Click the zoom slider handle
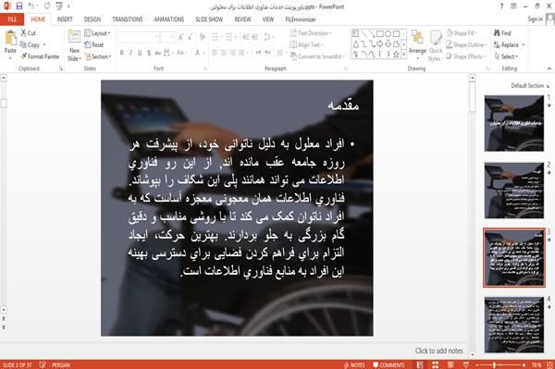 (494, 364)
